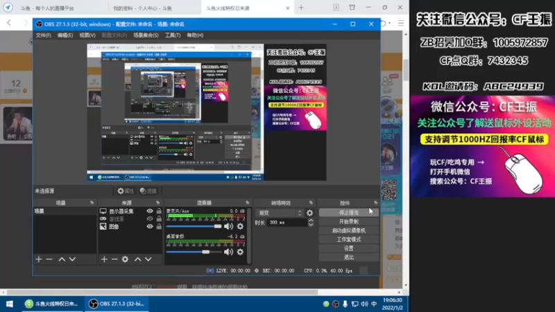
Task: Add a new source with the plus icon
Action: point(103,259)
